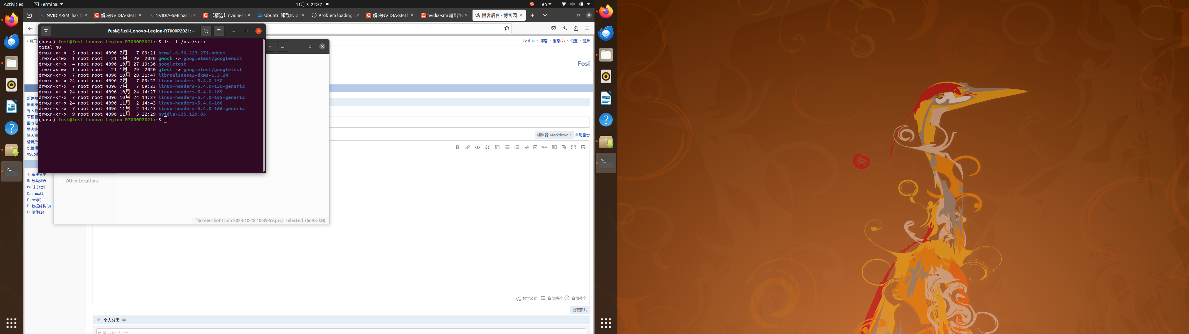Open terminal search via magnifier icon
The image size is (1189, 334).
tap(206, 31)
